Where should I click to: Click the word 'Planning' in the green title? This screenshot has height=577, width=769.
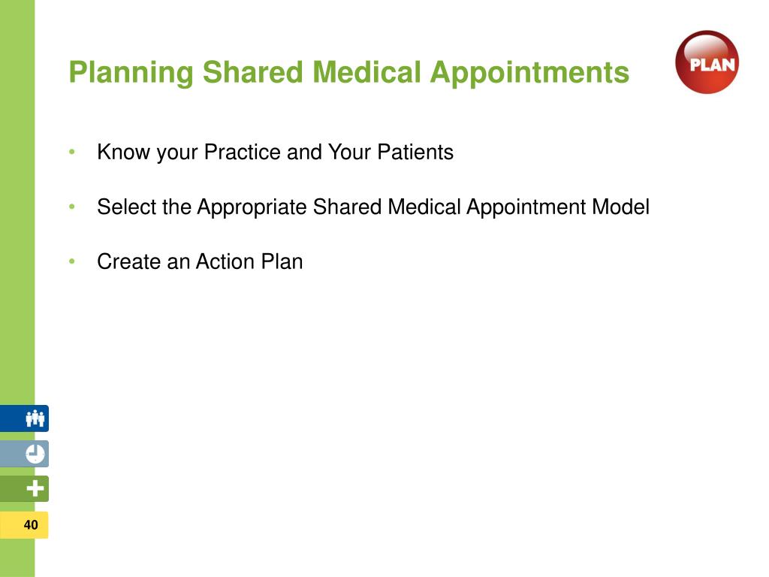point(131,73)
